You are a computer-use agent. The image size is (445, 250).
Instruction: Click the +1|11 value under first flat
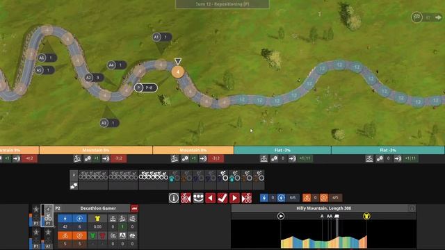pyautogui.click(x=305, y=158)
